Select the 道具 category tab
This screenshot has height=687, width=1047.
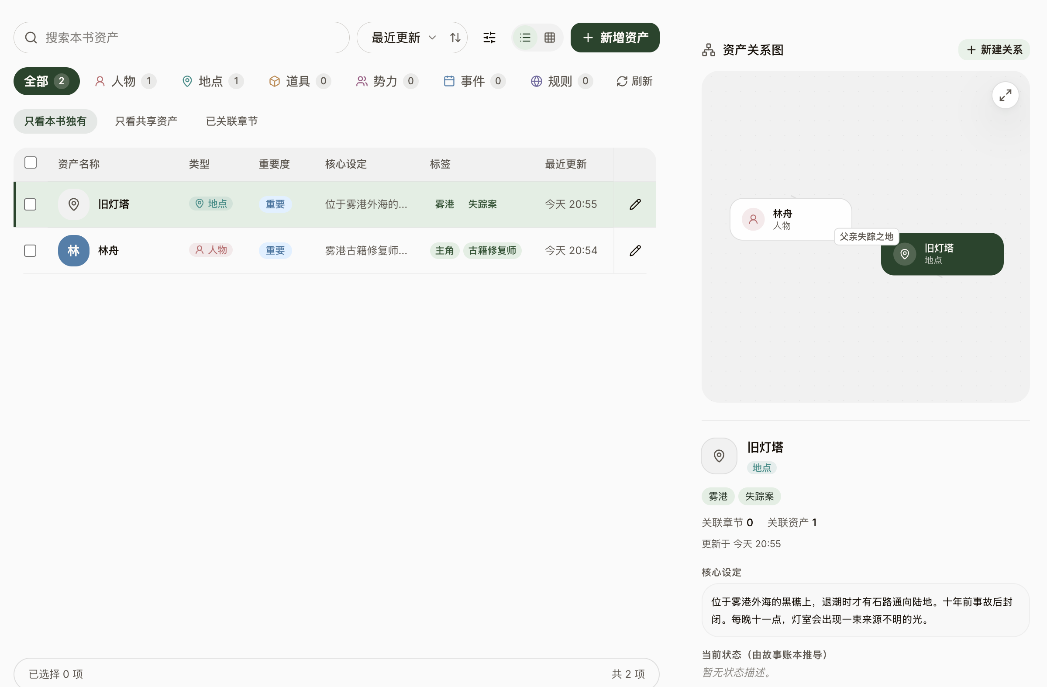pos(300,81)
